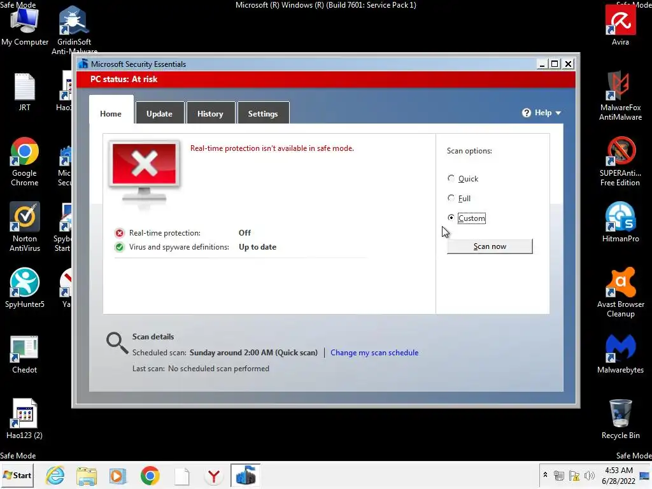Open HitmanPro desktop icon
Image resolution: width=652 pixels, height=489 pixels.
pos(620,222)
